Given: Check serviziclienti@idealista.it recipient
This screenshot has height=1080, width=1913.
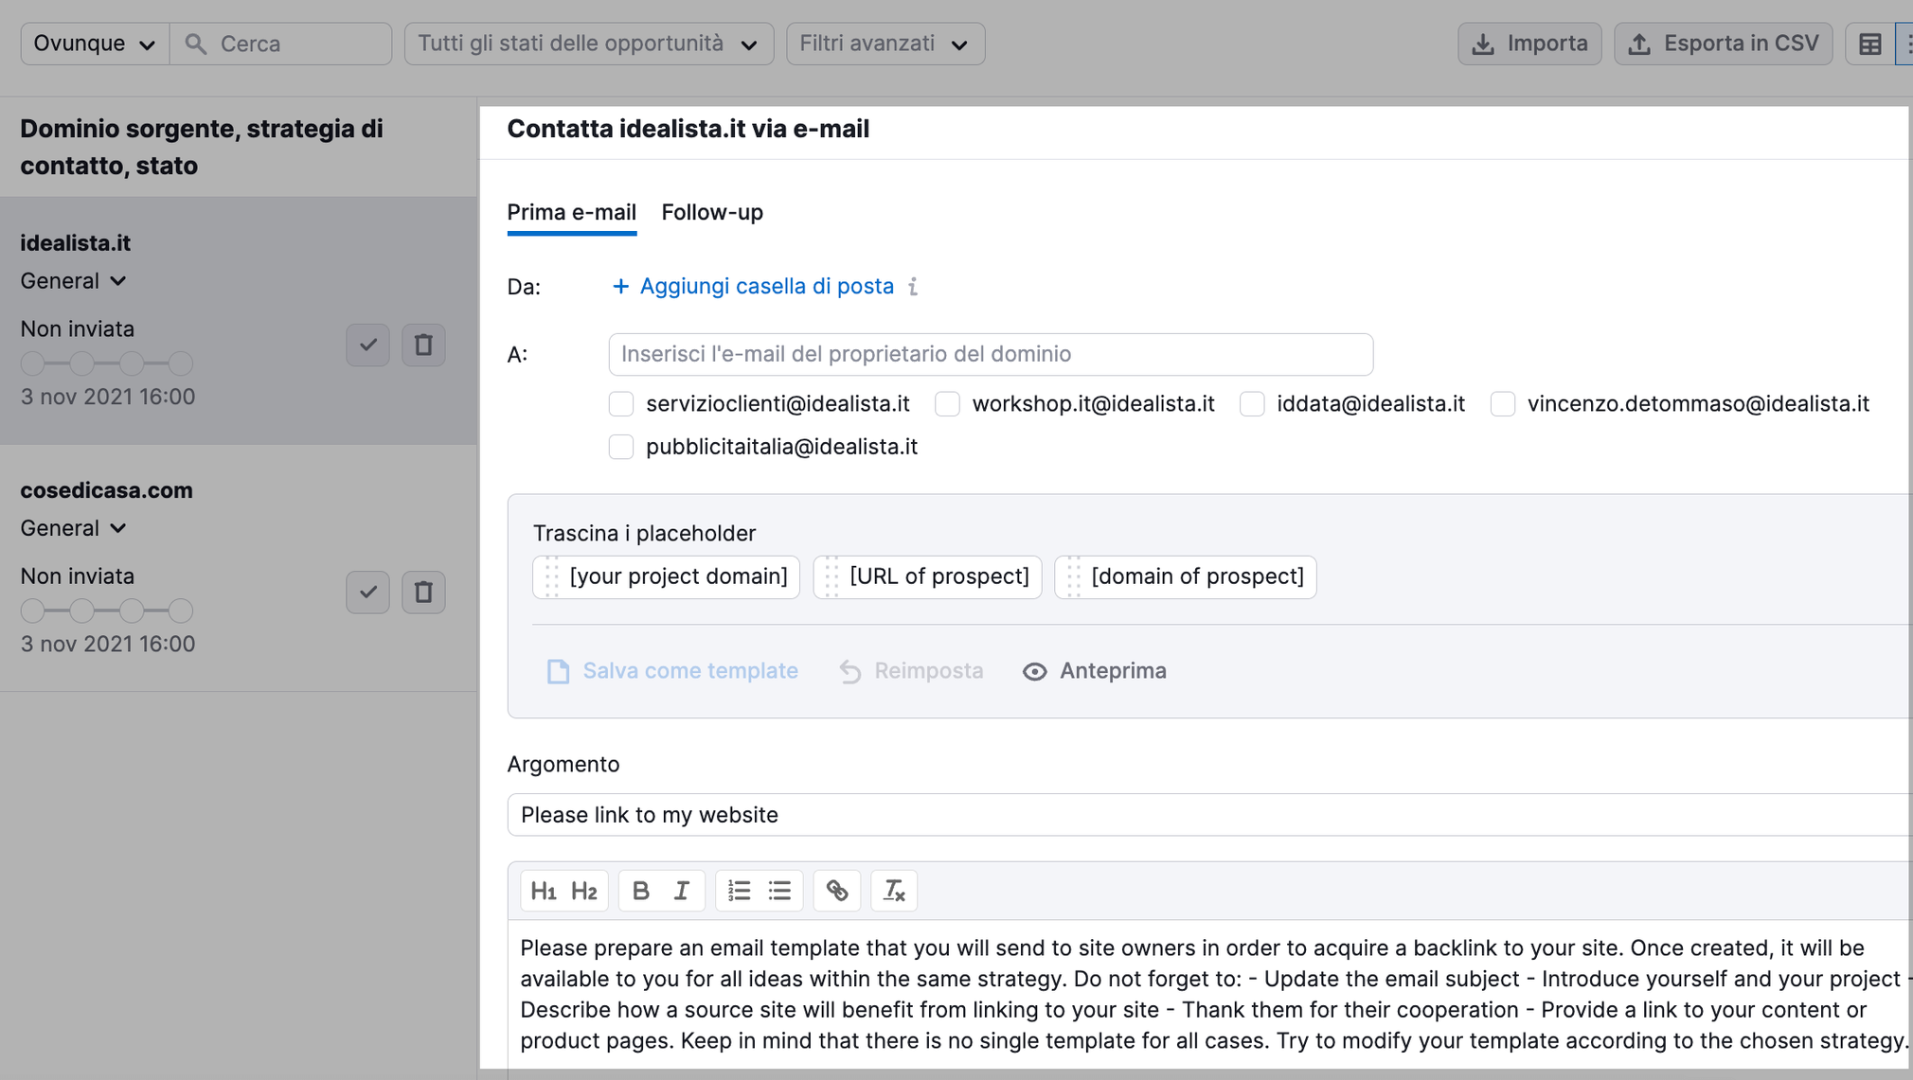Looking at the screenshot, I should click(621, 403).
